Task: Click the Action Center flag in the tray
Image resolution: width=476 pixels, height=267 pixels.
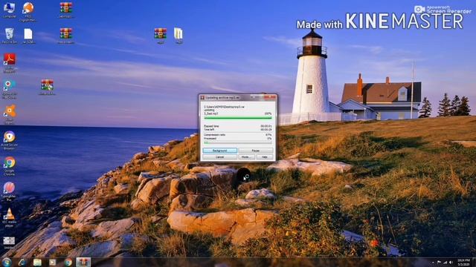Action: [439, 262]
